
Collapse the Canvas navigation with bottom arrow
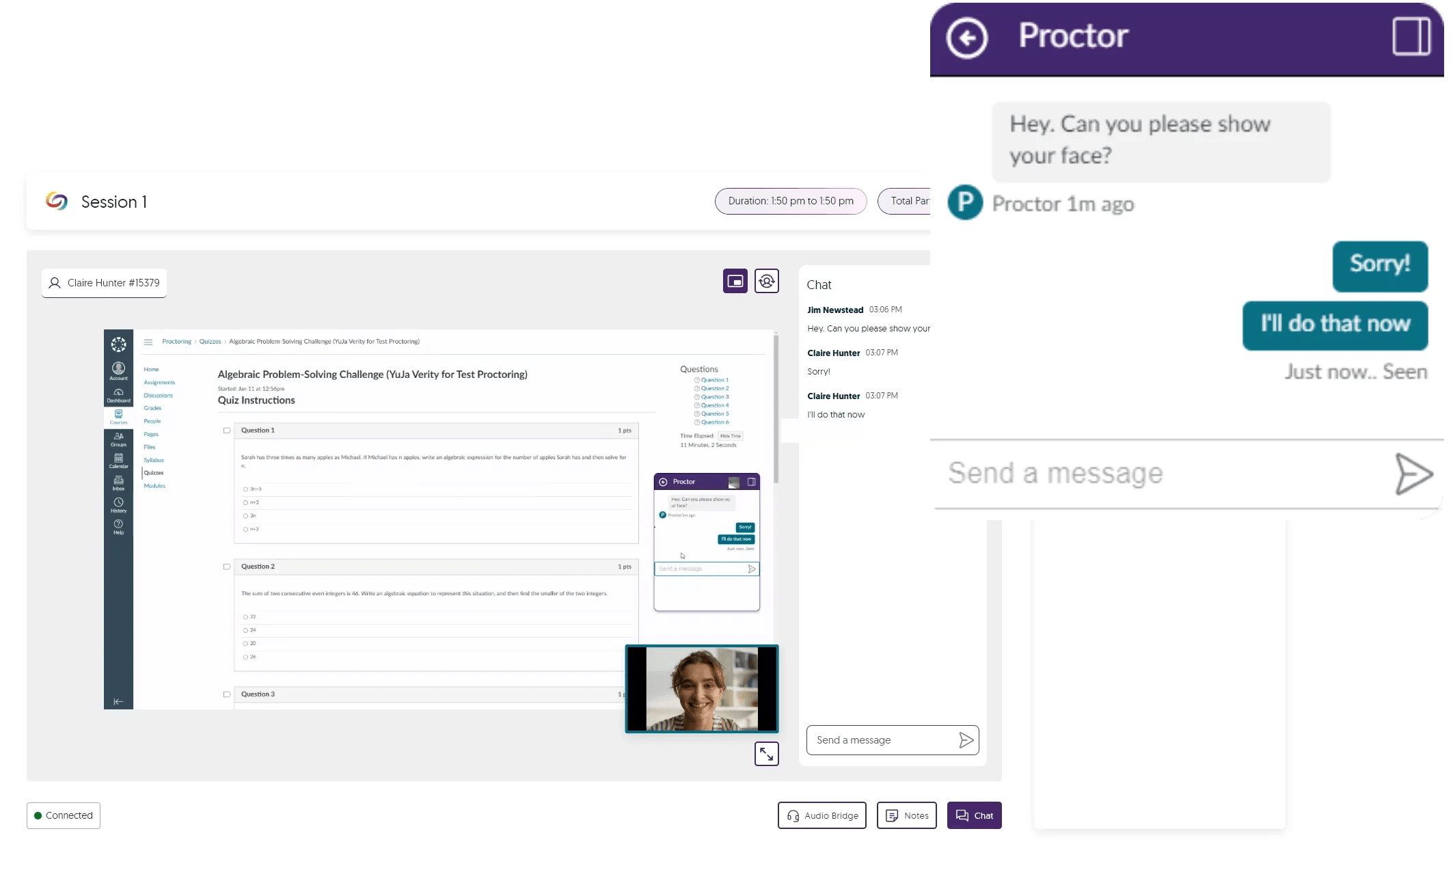118,701
